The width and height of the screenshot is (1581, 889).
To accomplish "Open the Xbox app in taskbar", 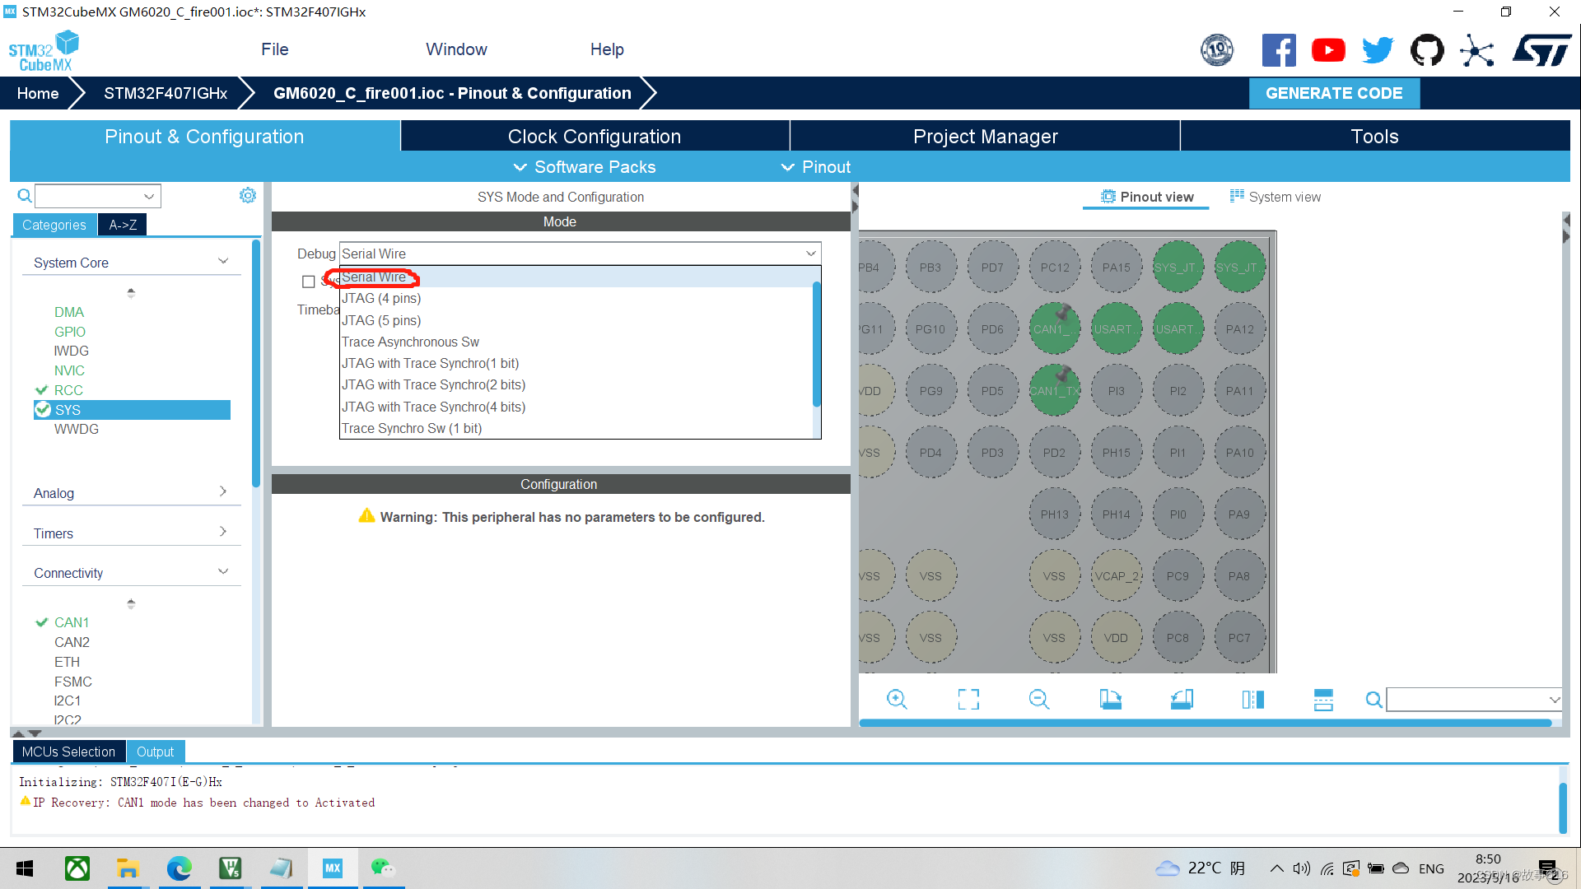I will tap(77, 868).
